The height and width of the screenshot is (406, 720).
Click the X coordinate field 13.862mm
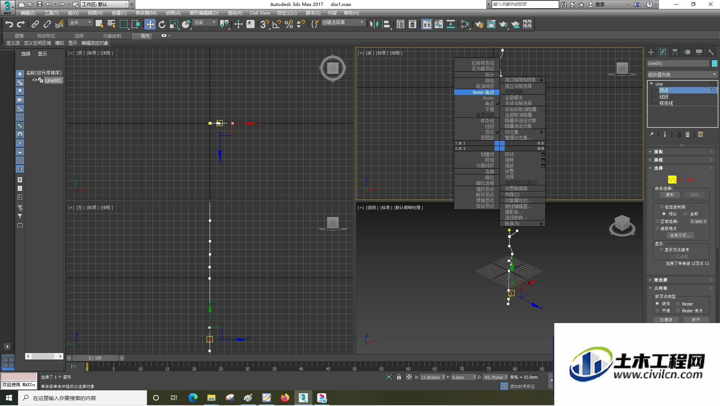point(430,377)
